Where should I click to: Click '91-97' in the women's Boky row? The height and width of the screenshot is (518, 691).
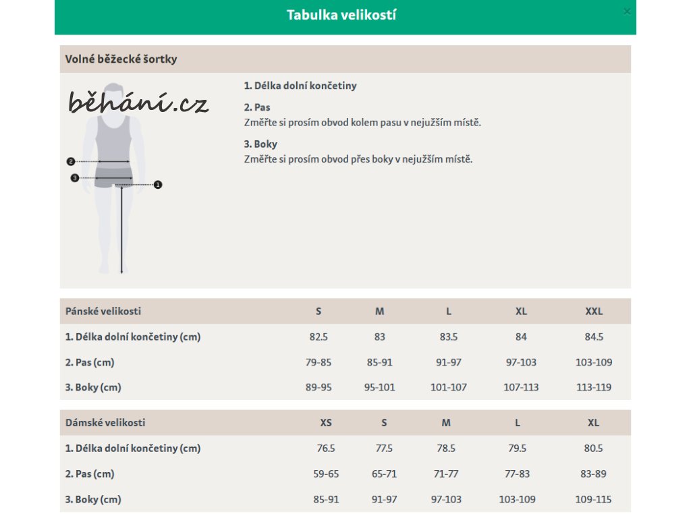point(384,500)
